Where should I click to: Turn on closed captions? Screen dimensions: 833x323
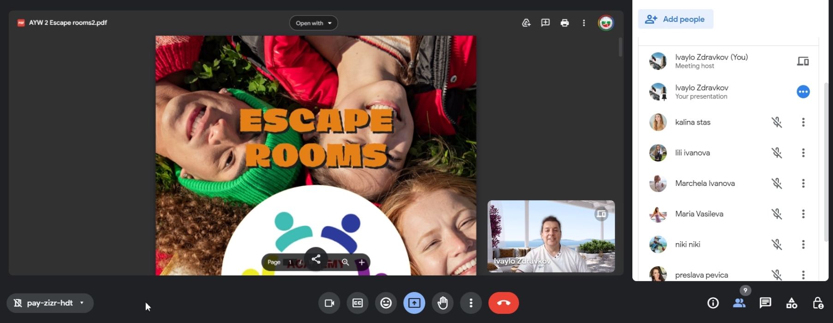pos(357,303)
